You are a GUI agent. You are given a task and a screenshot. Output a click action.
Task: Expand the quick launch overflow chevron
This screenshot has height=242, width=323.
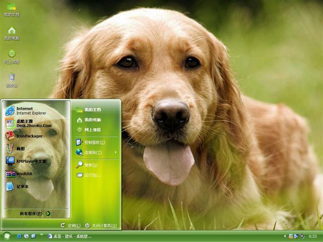click(x=41, y=234)
